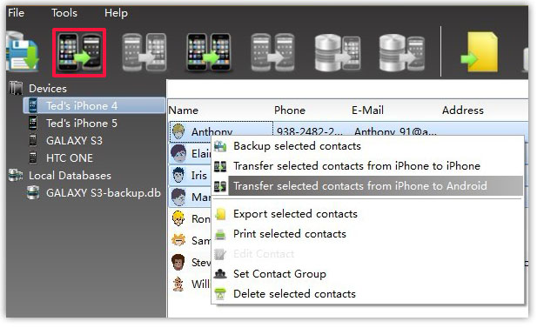Click the Local Databases icon
Viewport: 537px width, 328px height.
coord(16,175)
